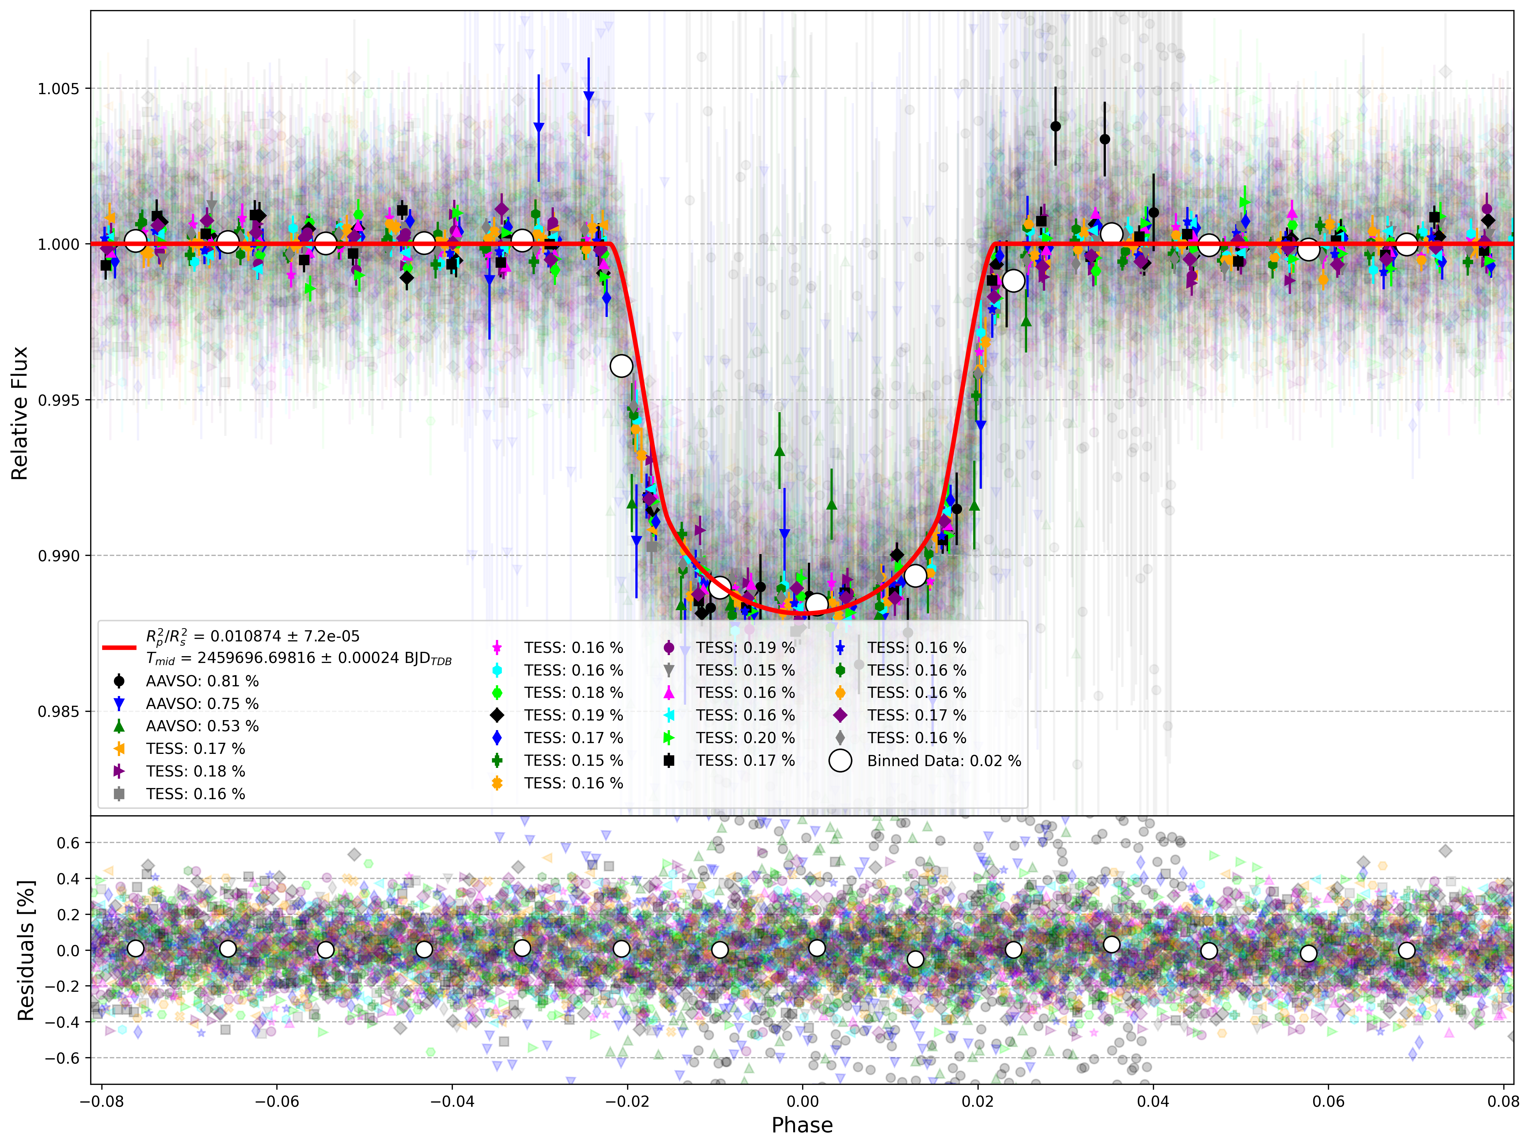Click the purple diamond TESS 0.17 % legend marker
Viewport: 1531px width, 1147px height.
(x=840, y=715)
